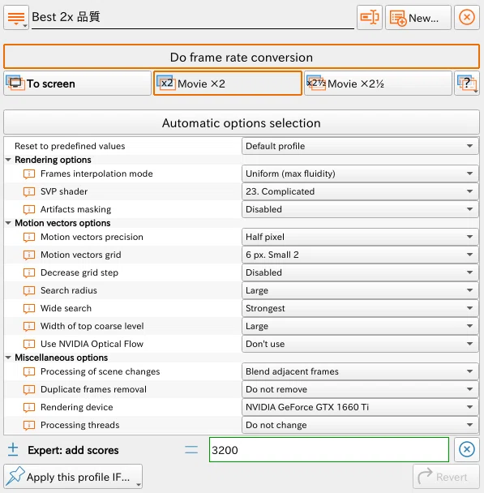Click the plus icon beside Expert: add scores
484x493 pixels.
coord(13,449)
